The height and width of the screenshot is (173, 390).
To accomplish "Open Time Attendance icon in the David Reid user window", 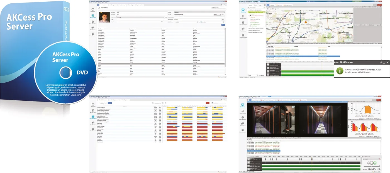I will coord(93,22).
